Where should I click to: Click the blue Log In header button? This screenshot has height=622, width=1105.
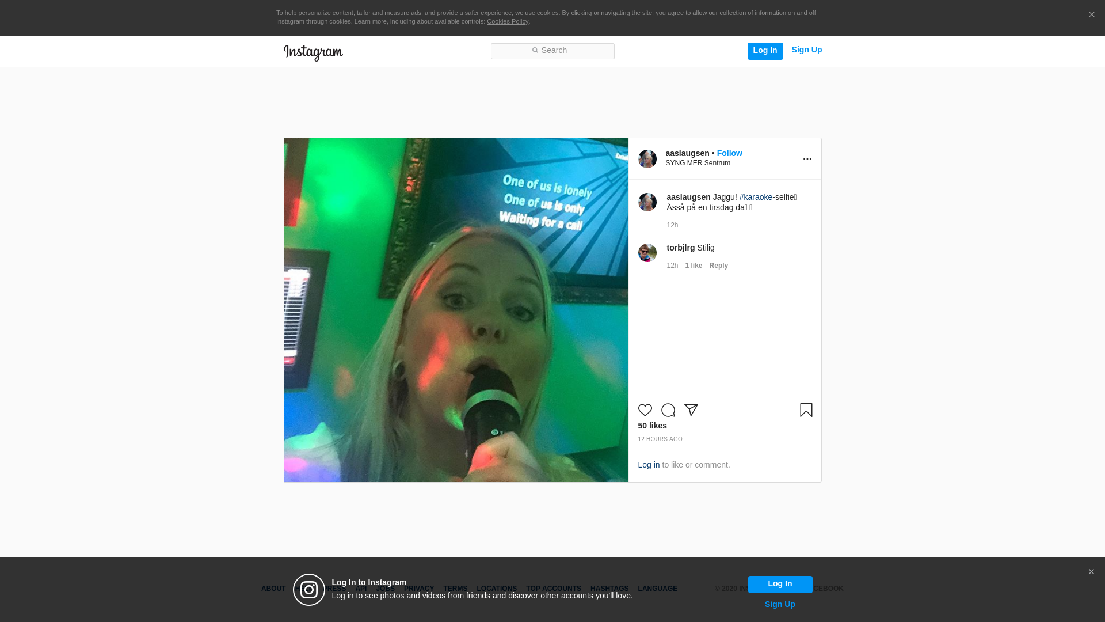[x=765, y=51]
